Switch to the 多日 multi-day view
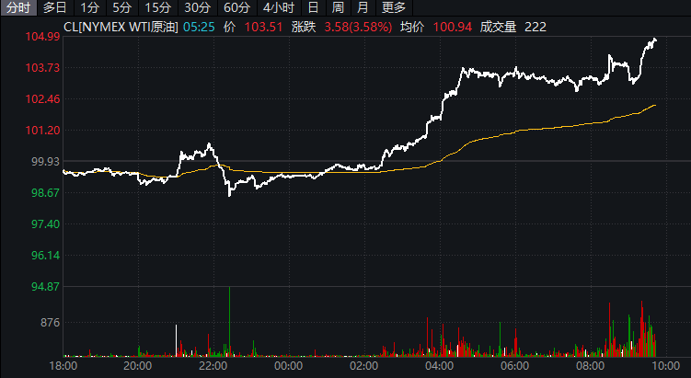This screenshot has width=691, height=378. 54,8
